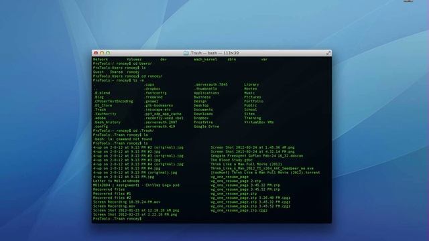Select 'Pictures' in the home listing
Viewport: 429px width, 241px height.
(x=253, y=97)
